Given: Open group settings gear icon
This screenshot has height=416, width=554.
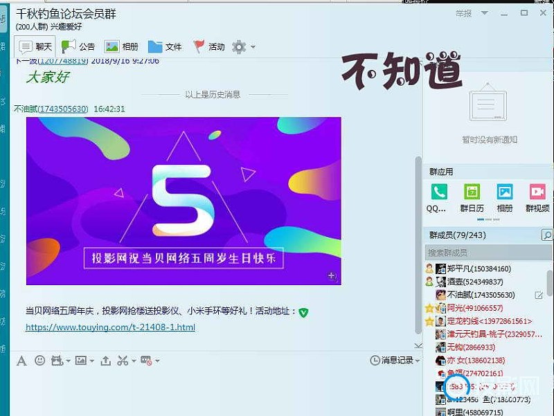Looking at the screenshot, I should pos(239,46).
